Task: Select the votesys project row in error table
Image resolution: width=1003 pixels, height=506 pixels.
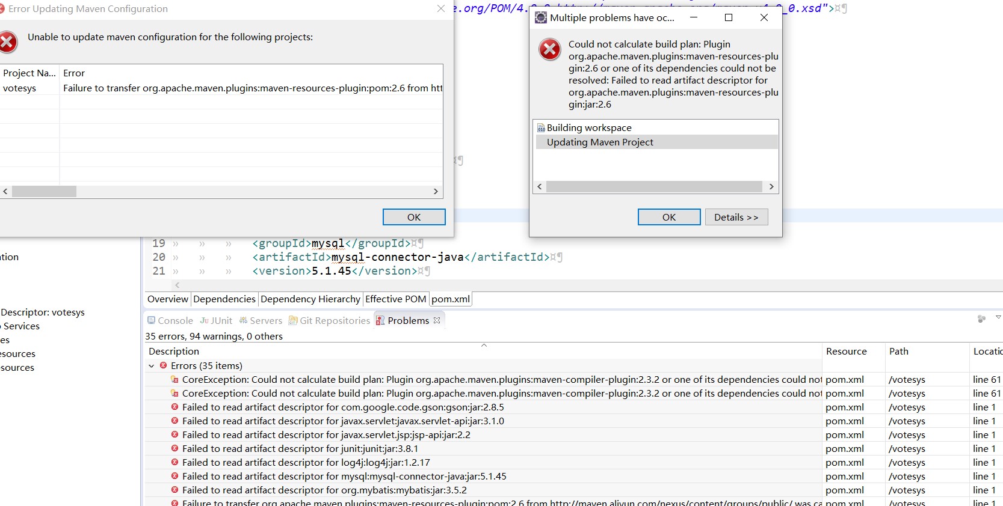Action: coord(221,88)
